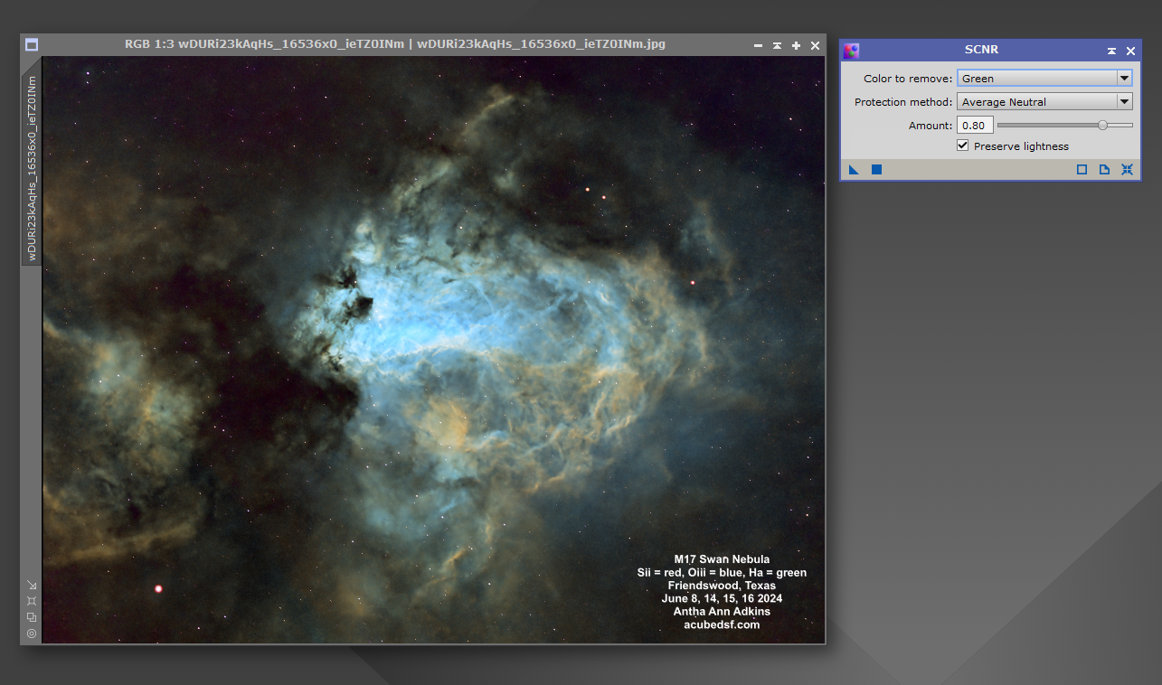Select the vertical wDURi23kAqHs view tab
Viewport: 1162px width, 685px height.
[32, 168]
